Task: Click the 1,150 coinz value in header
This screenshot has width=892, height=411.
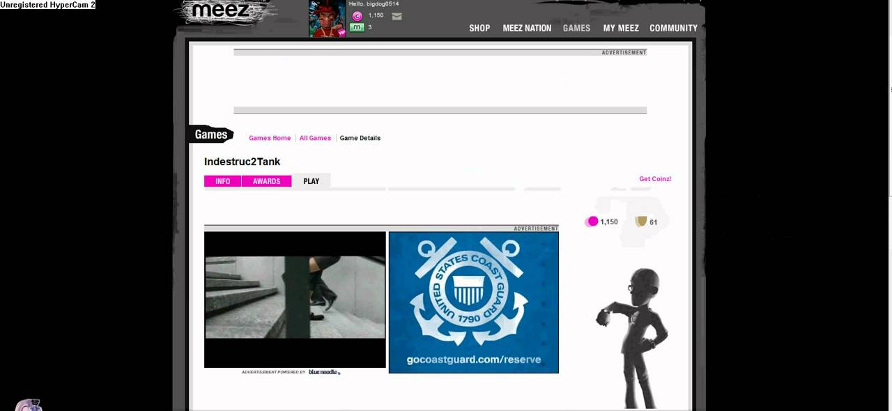Action: click(x=376, y=15)
